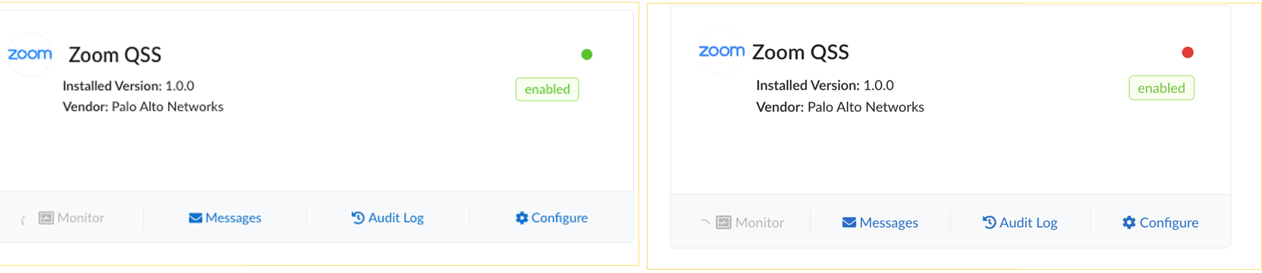Screen dimensions: 1262x273
Task: Click the Zoom logo on the right card
Action: 721,52
